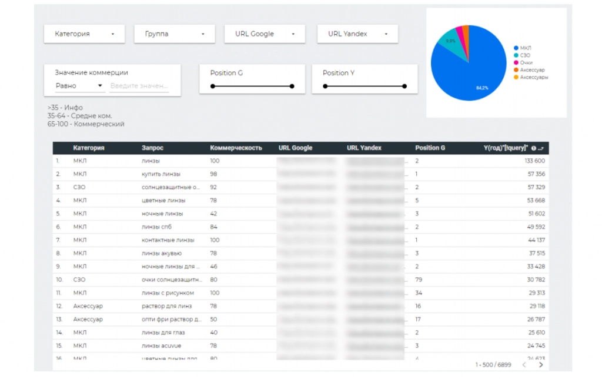Click the Position G value 34
Screen dimensions: 602x379
[x=419, y=293]
